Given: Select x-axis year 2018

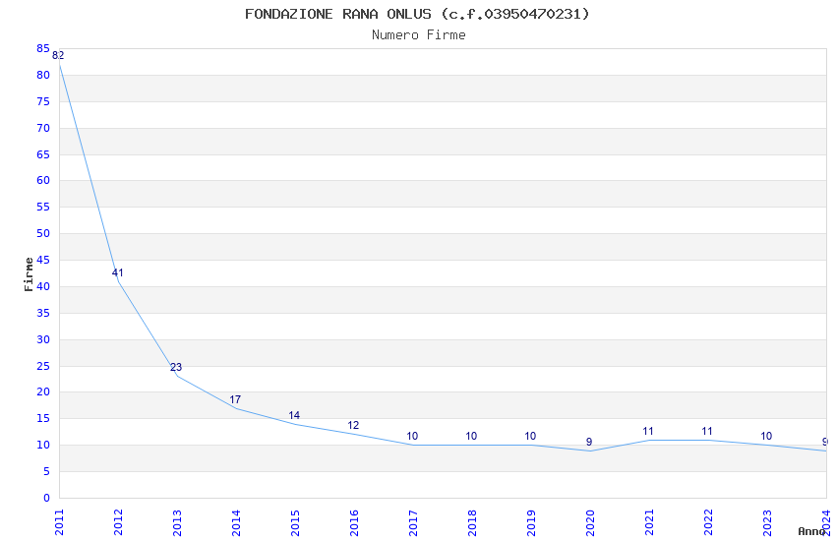Looking at the screenshot, I should (472, 522).
